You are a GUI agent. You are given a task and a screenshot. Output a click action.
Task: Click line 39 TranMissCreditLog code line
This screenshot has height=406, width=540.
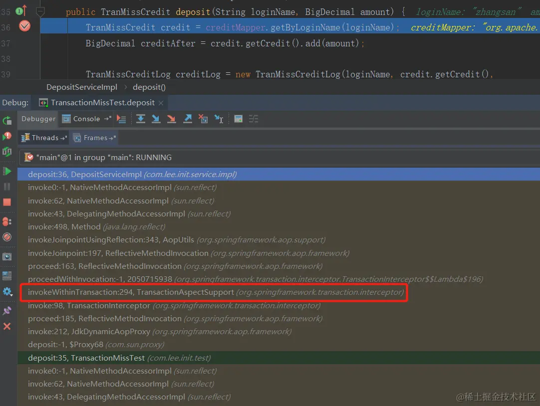(289, 74)
